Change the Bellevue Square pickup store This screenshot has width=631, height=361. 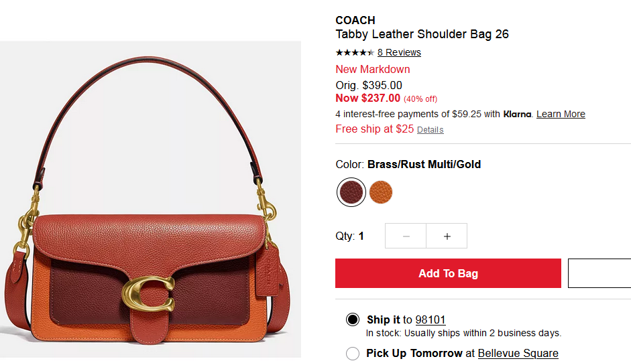(518, 354)
